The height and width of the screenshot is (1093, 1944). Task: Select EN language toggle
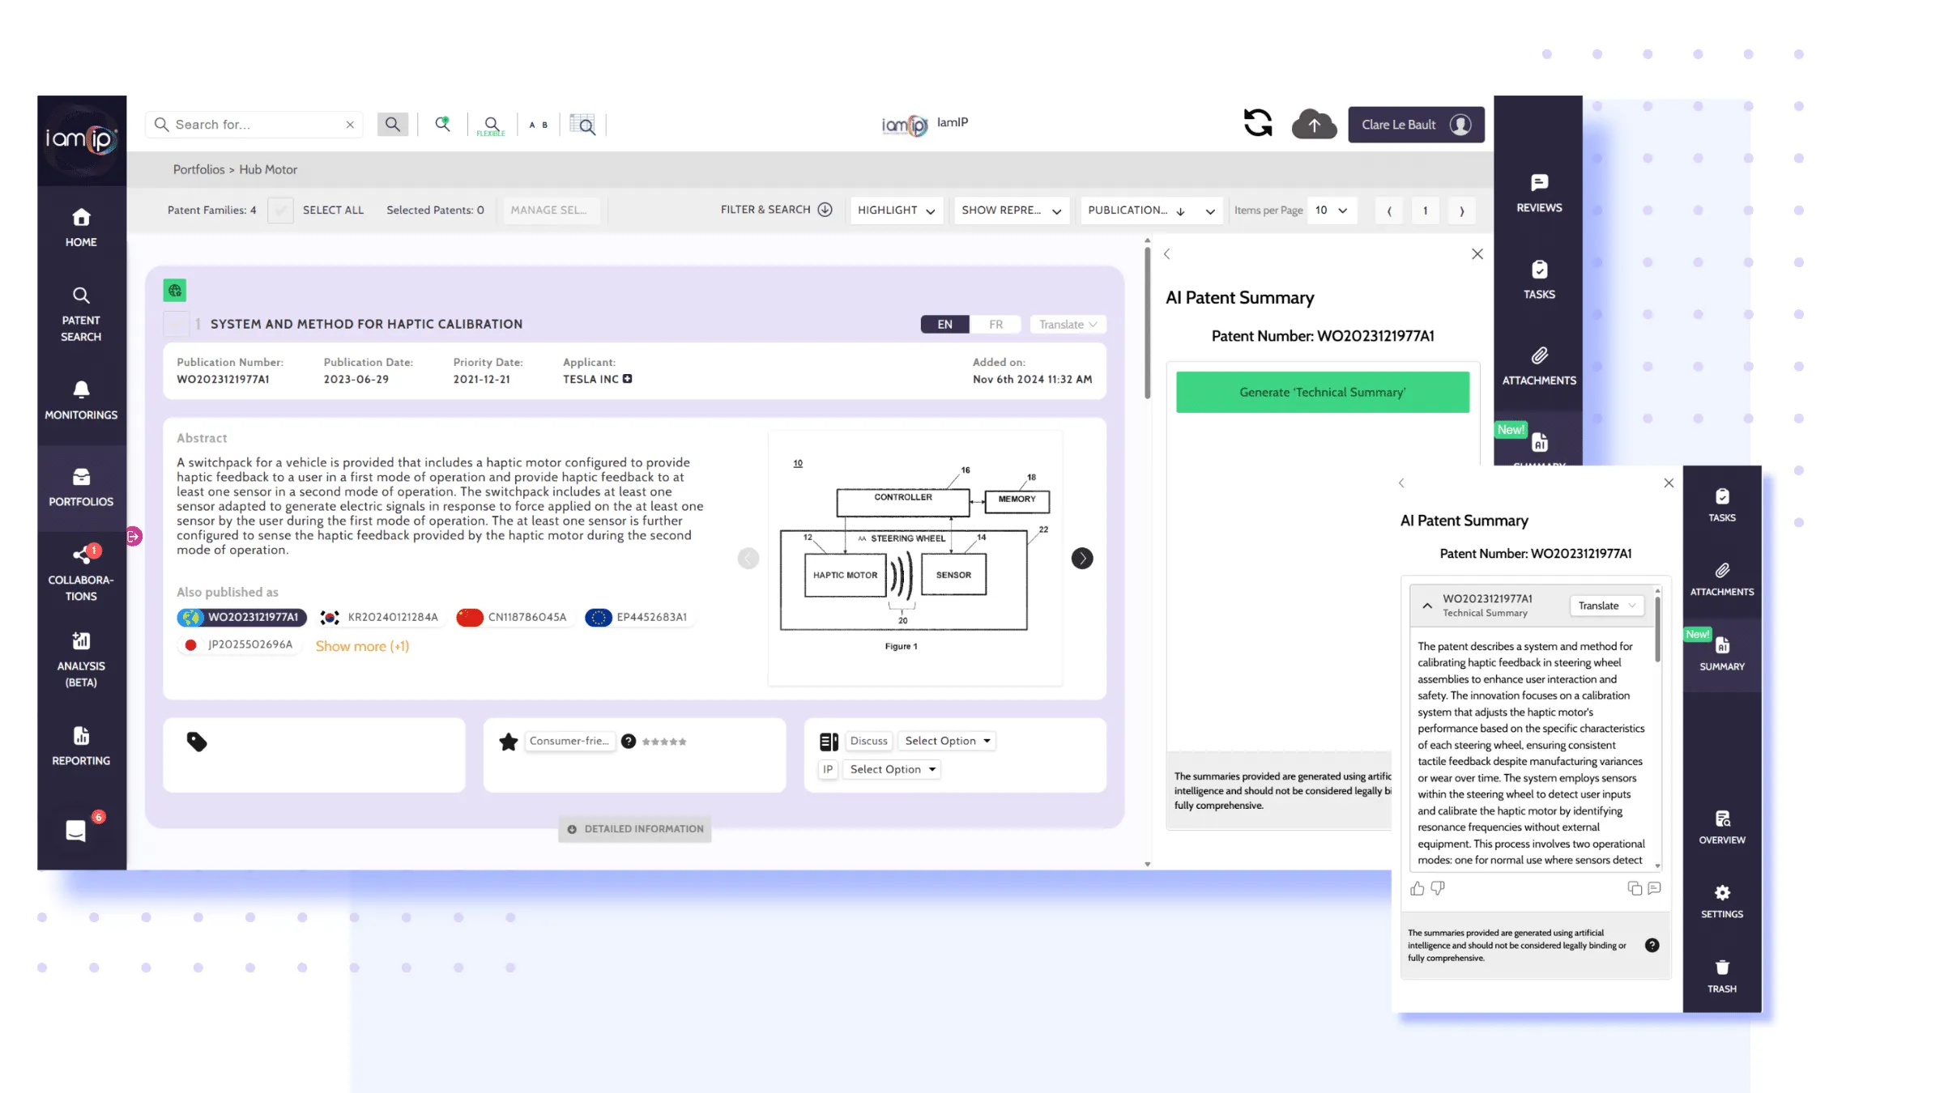(944, 325)
